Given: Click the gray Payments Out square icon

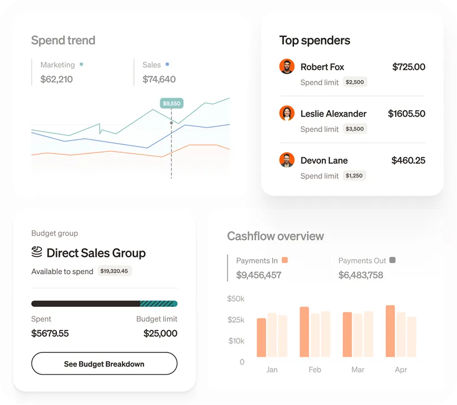Looking at the screenshot, I should 392,261.
